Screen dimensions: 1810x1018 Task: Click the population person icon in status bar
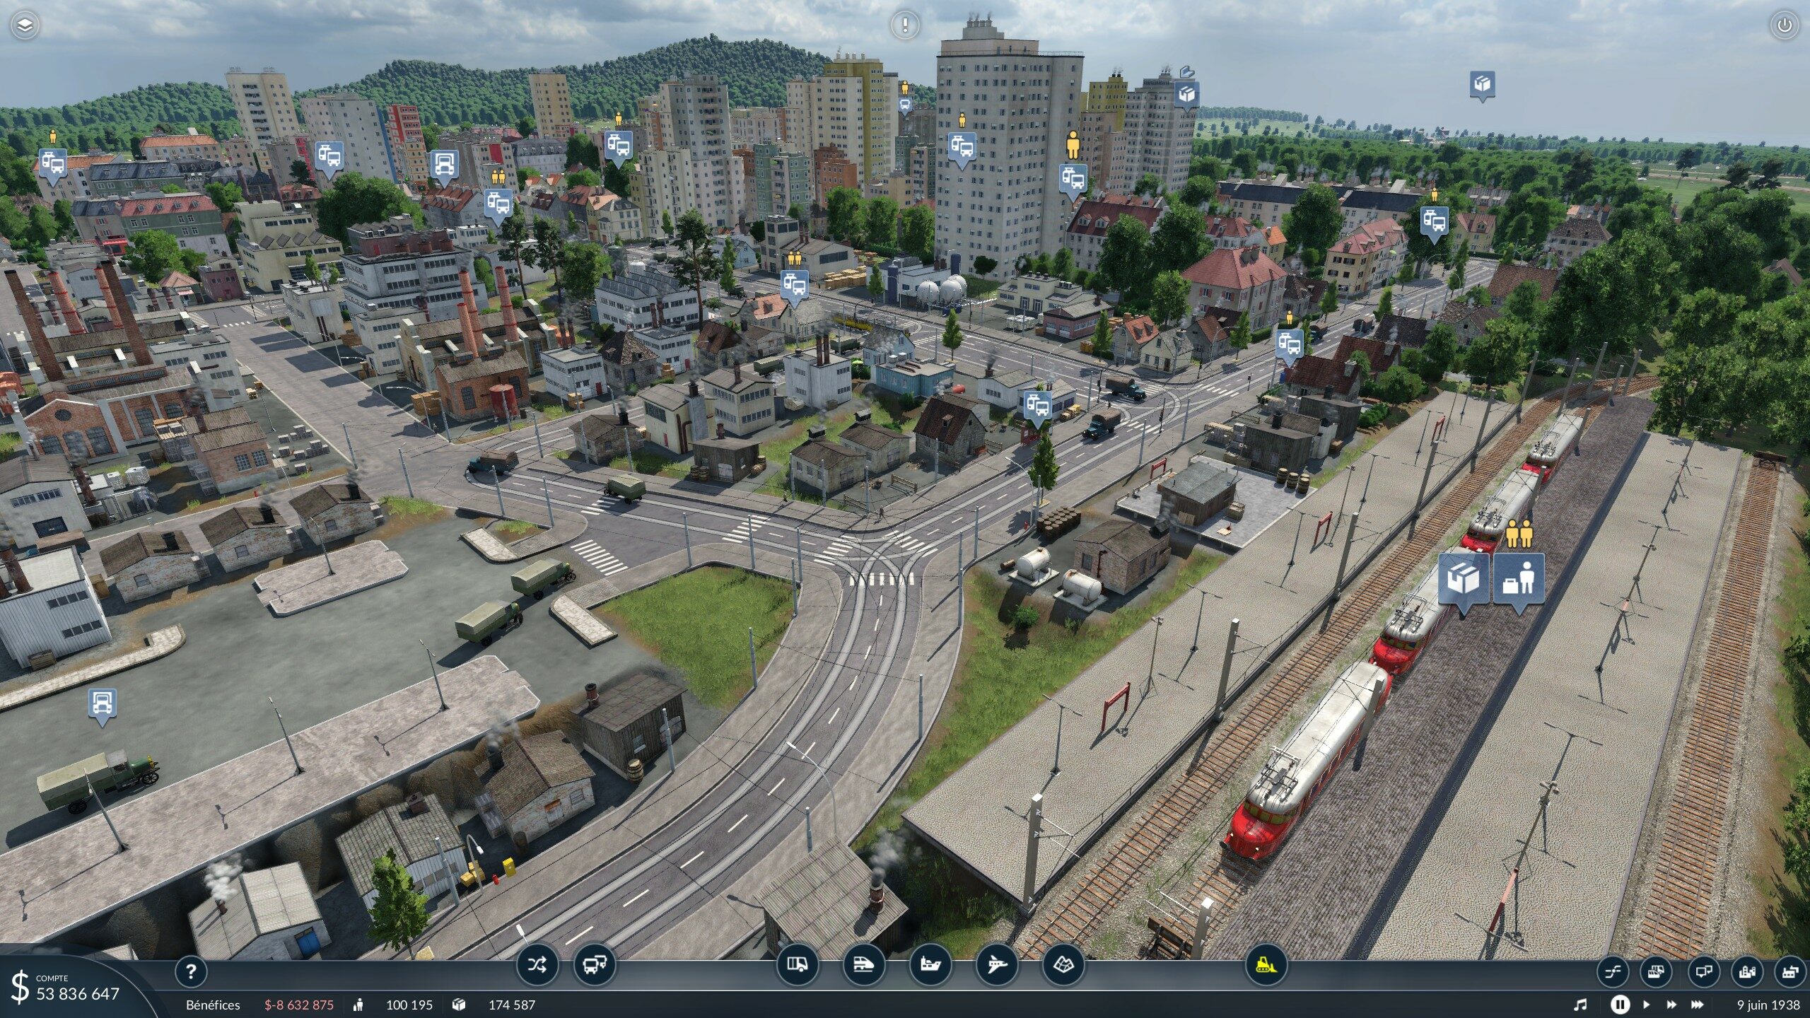pyautogui.click(x=359, y=1005)
